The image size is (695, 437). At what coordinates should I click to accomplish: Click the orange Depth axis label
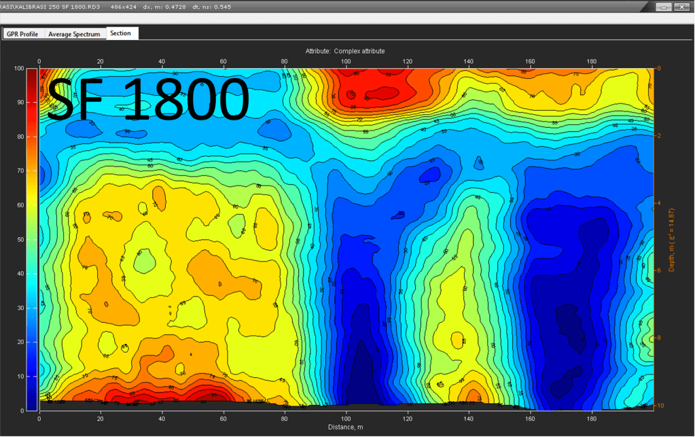(671, 239)
